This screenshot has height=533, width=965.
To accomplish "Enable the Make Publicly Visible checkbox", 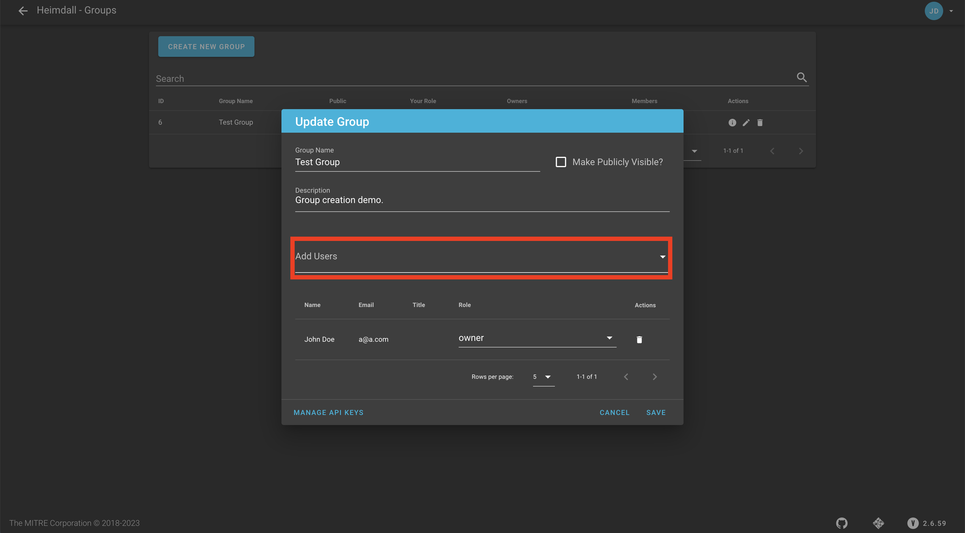I will click(x=561, y=162).
